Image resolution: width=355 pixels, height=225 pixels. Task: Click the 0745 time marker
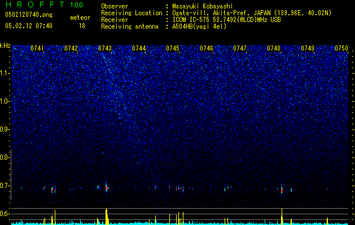point(173,48)
